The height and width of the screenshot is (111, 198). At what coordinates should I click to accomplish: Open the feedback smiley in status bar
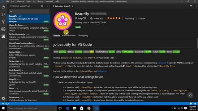191,104
